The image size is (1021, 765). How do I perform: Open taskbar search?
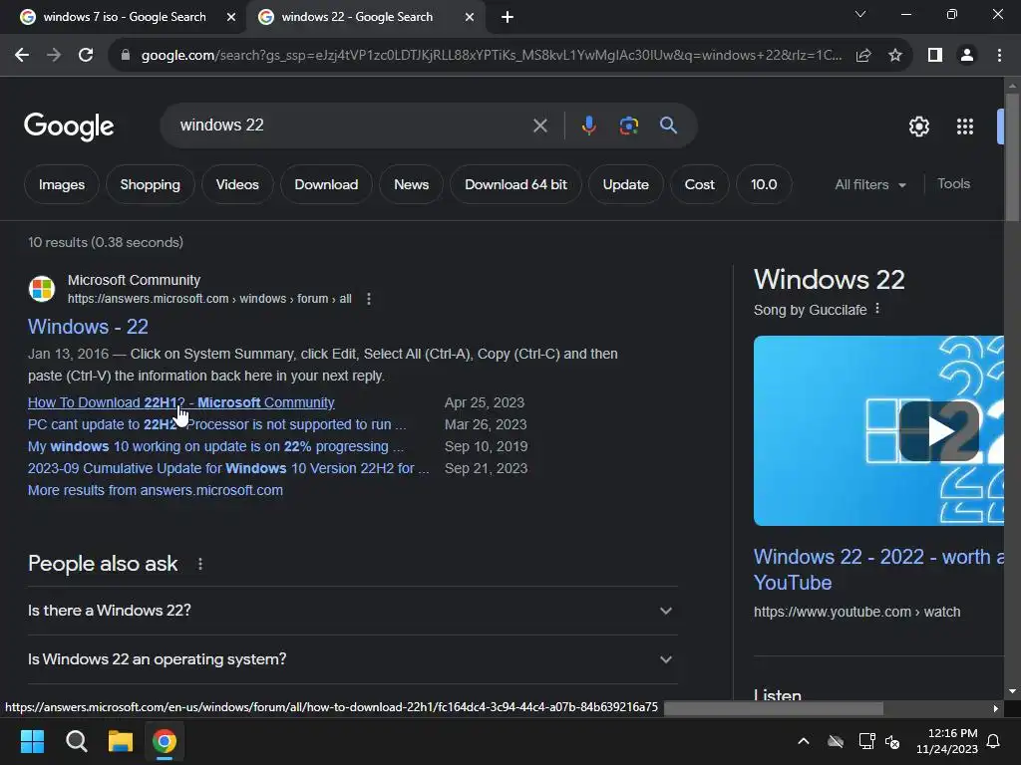coord(76,741)
